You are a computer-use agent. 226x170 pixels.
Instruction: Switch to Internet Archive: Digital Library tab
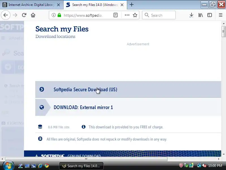click(32, 5)
